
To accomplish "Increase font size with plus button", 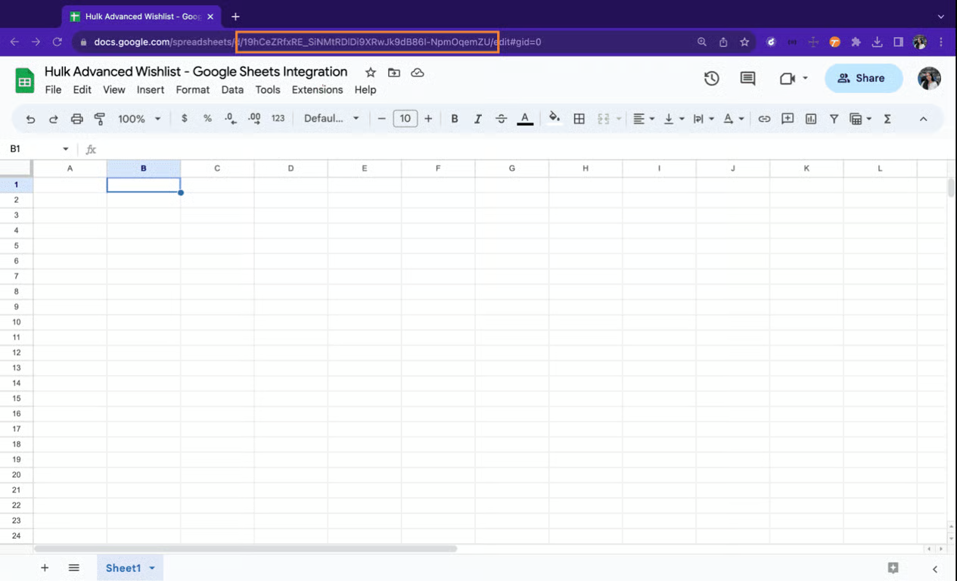I will tap(428, 119).
